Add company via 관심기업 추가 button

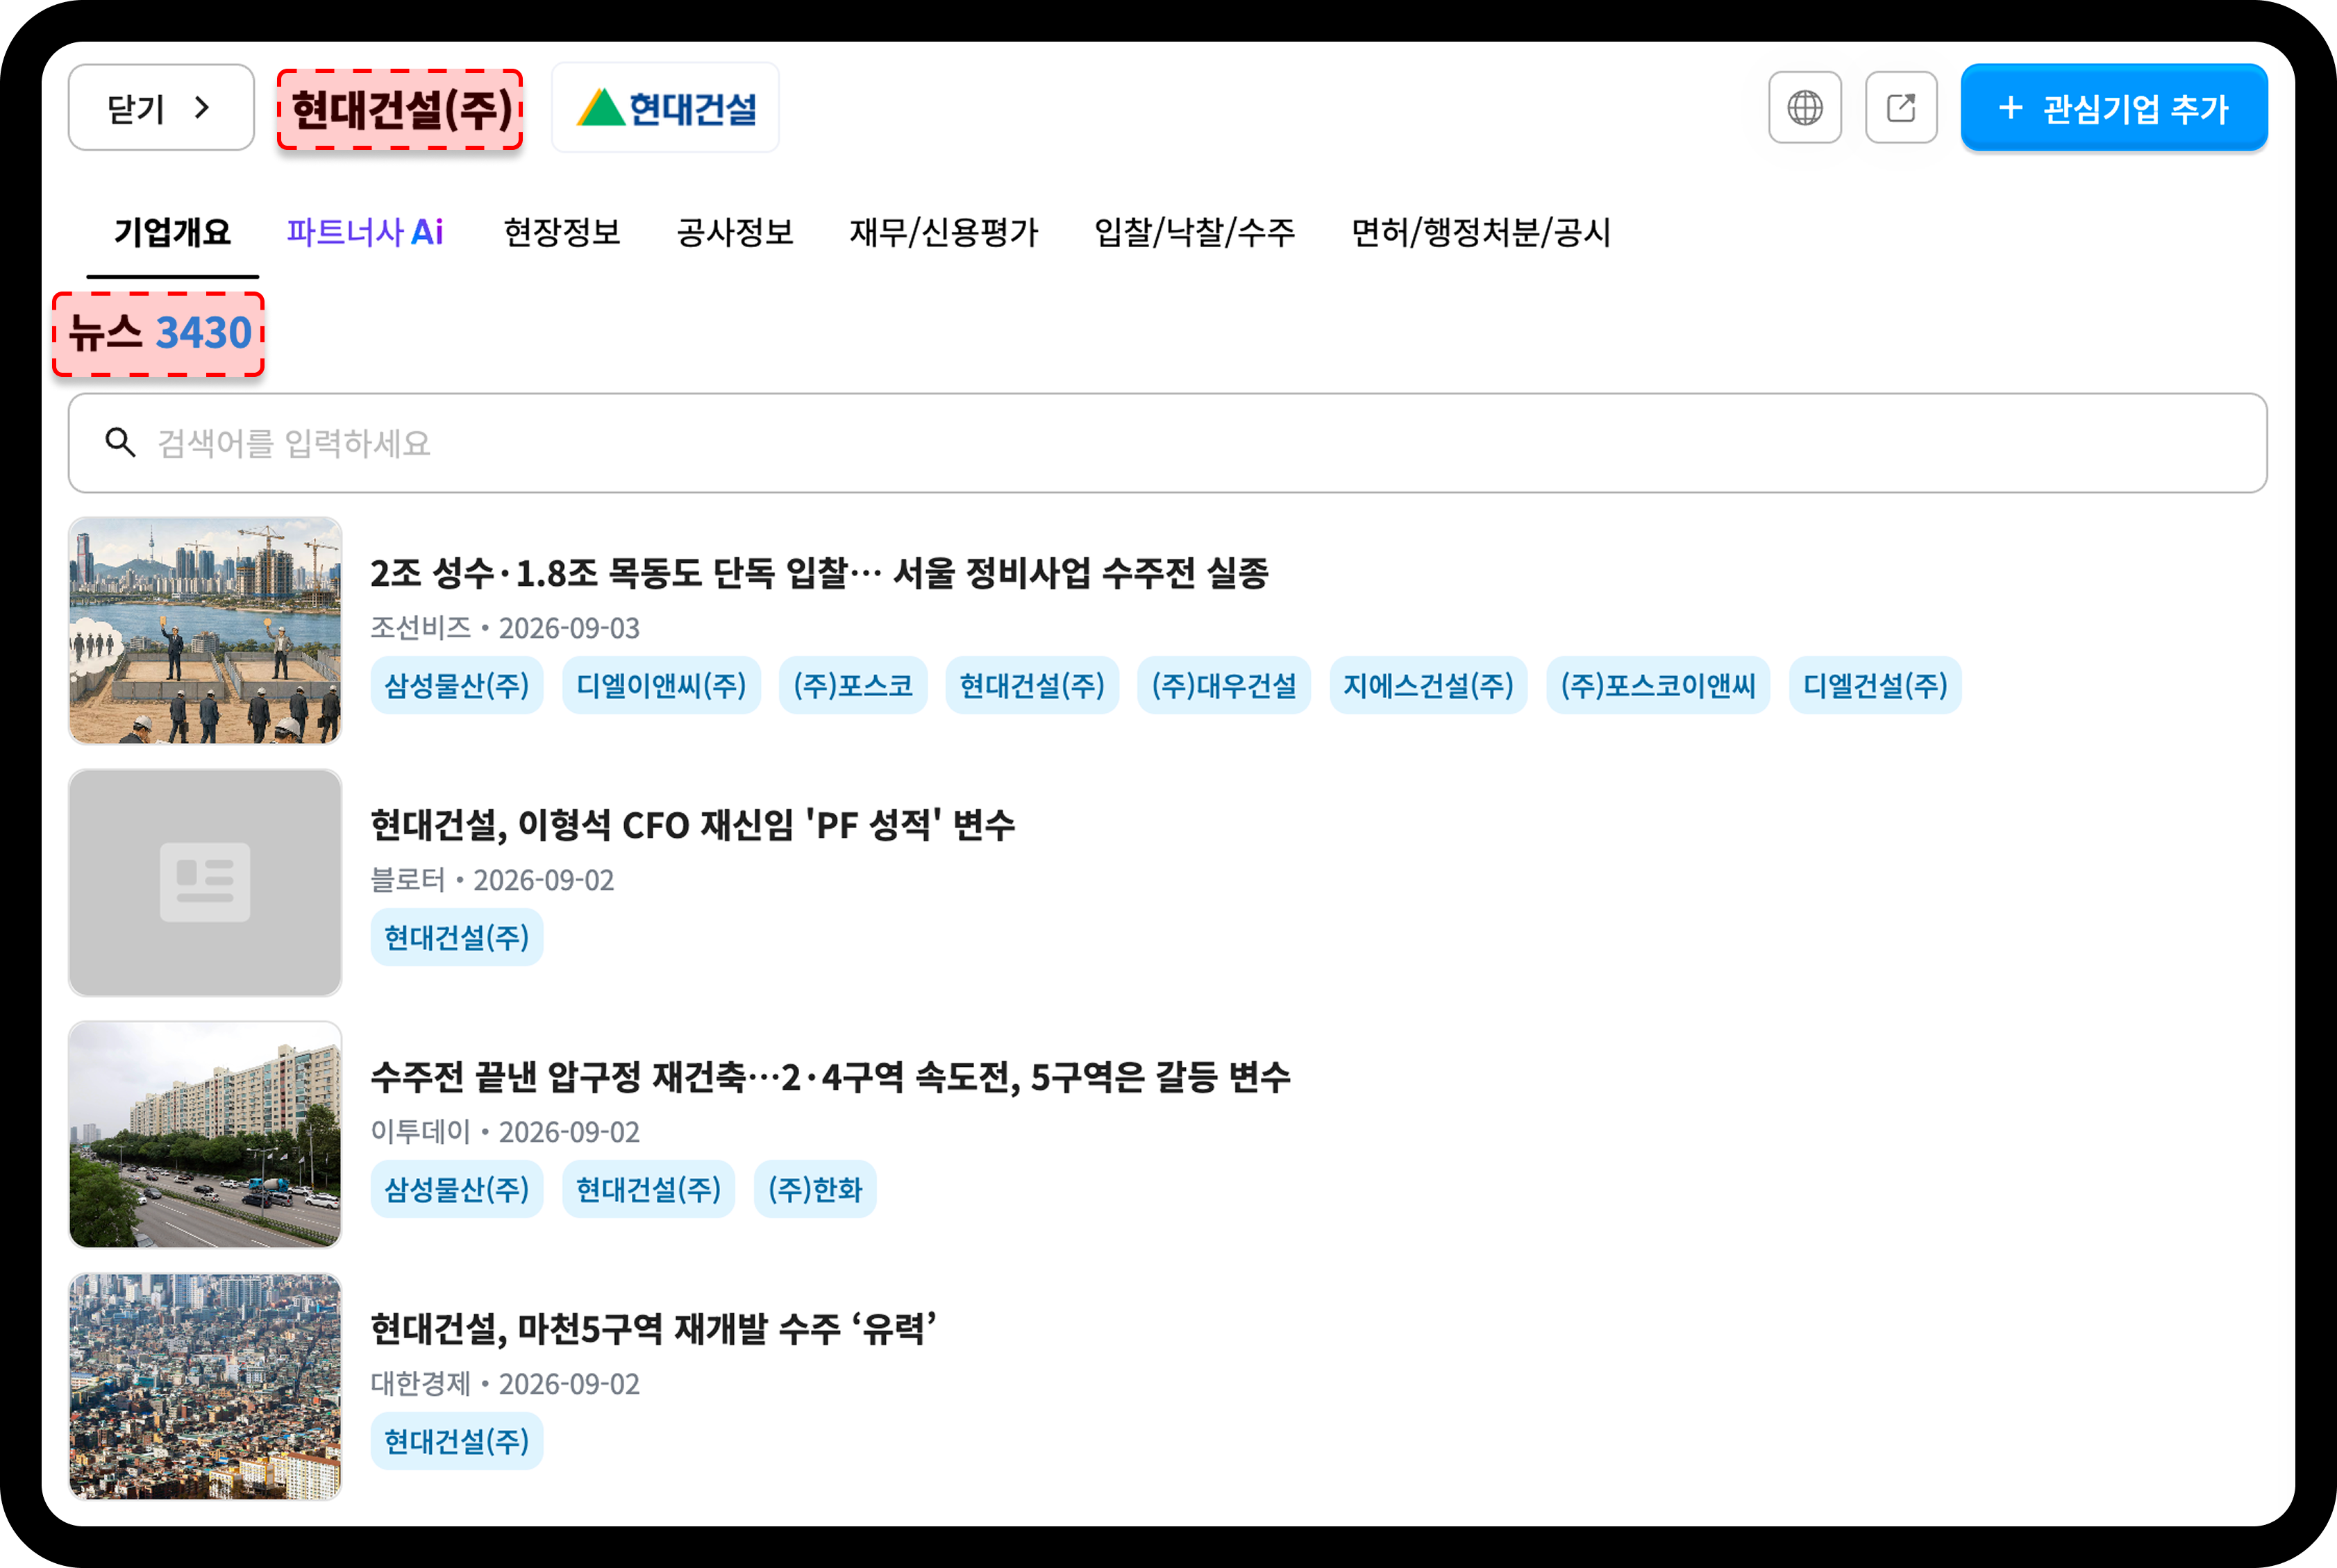[x=2113, y=108]
